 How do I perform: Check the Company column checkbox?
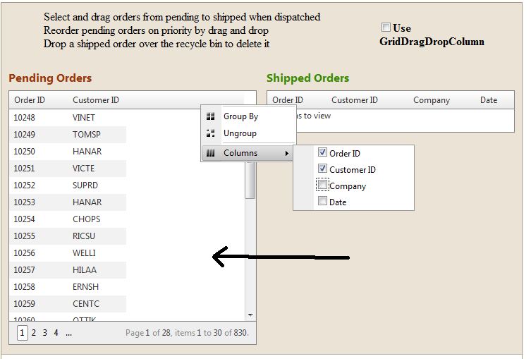point(323,185)
